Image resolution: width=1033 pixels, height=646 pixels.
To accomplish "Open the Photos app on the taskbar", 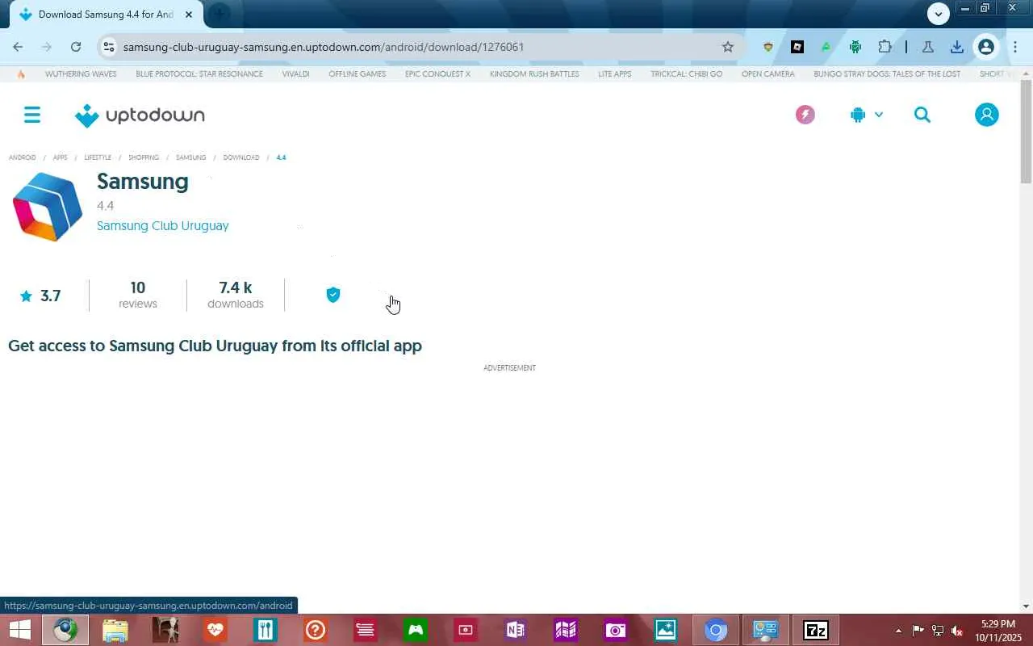I will click(x=666, y=630).
